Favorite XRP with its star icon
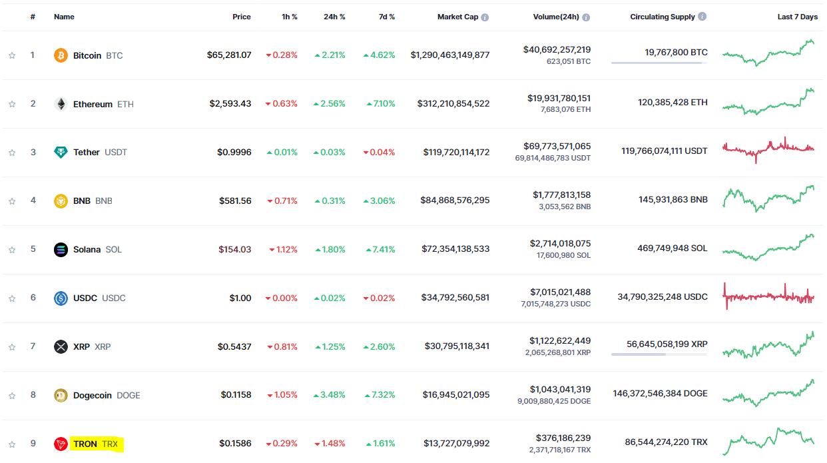827x463 pixels. pyautogui.click(x=12, y=347)
